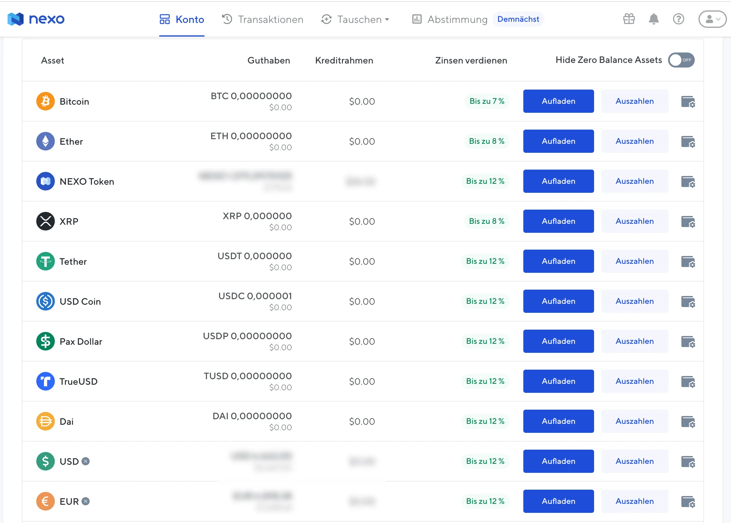This screenshot has width=731, height=523.
Task: Click the Guthaben column header
Action: pyautogui.click(x=269, y=61)
